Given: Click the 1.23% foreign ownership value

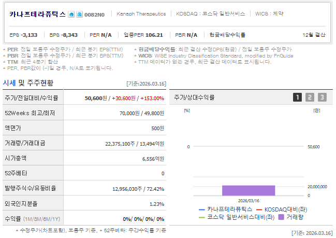Looking at the screenshot, I should (157, 204).
